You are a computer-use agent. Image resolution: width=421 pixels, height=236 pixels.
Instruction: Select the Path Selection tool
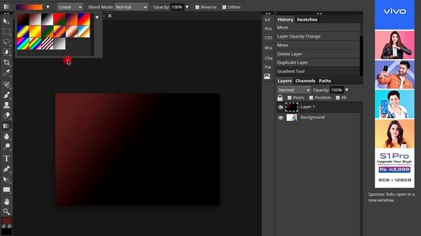point(6,180)
